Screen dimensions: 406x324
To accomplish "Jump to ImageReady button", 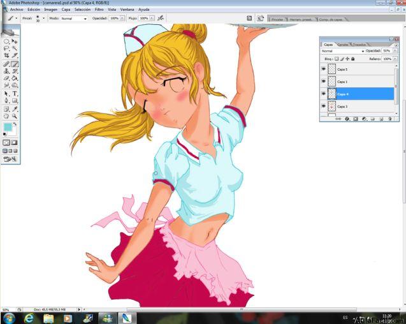I will tap(10, 159).
